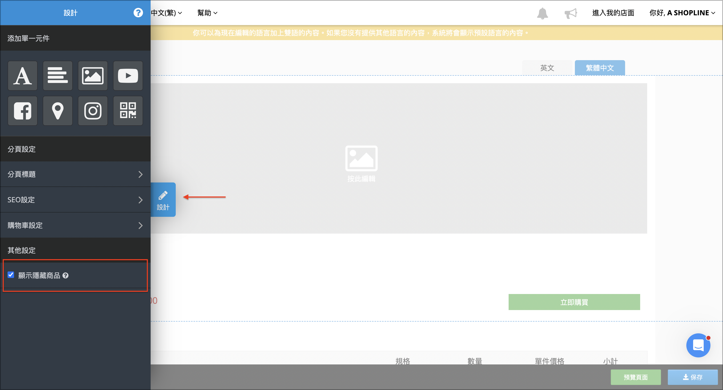Show help tooltip for 顯示隱藏商品
This screenshot has width=723, height=390.
pos(65,275)
